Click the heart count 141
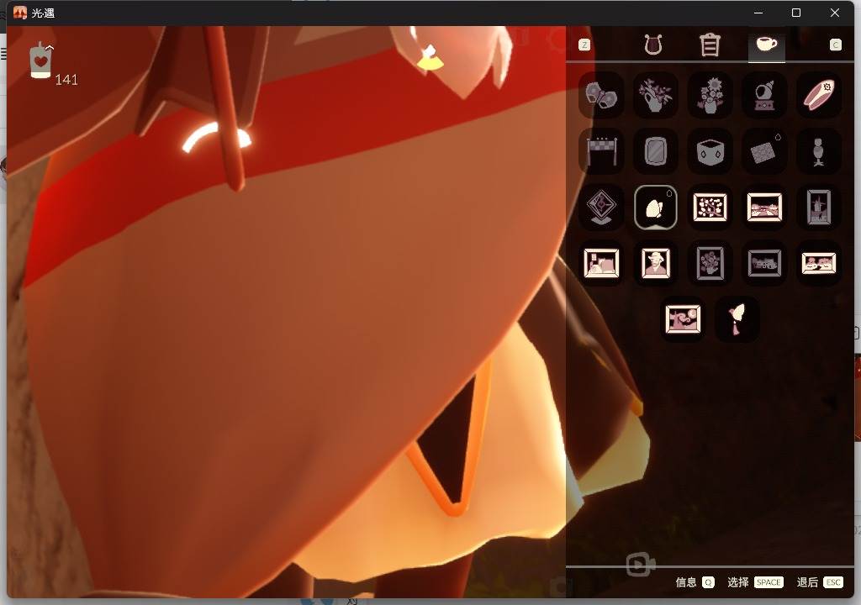This screenshot has width=861, height=605. [x=66, y=80]
